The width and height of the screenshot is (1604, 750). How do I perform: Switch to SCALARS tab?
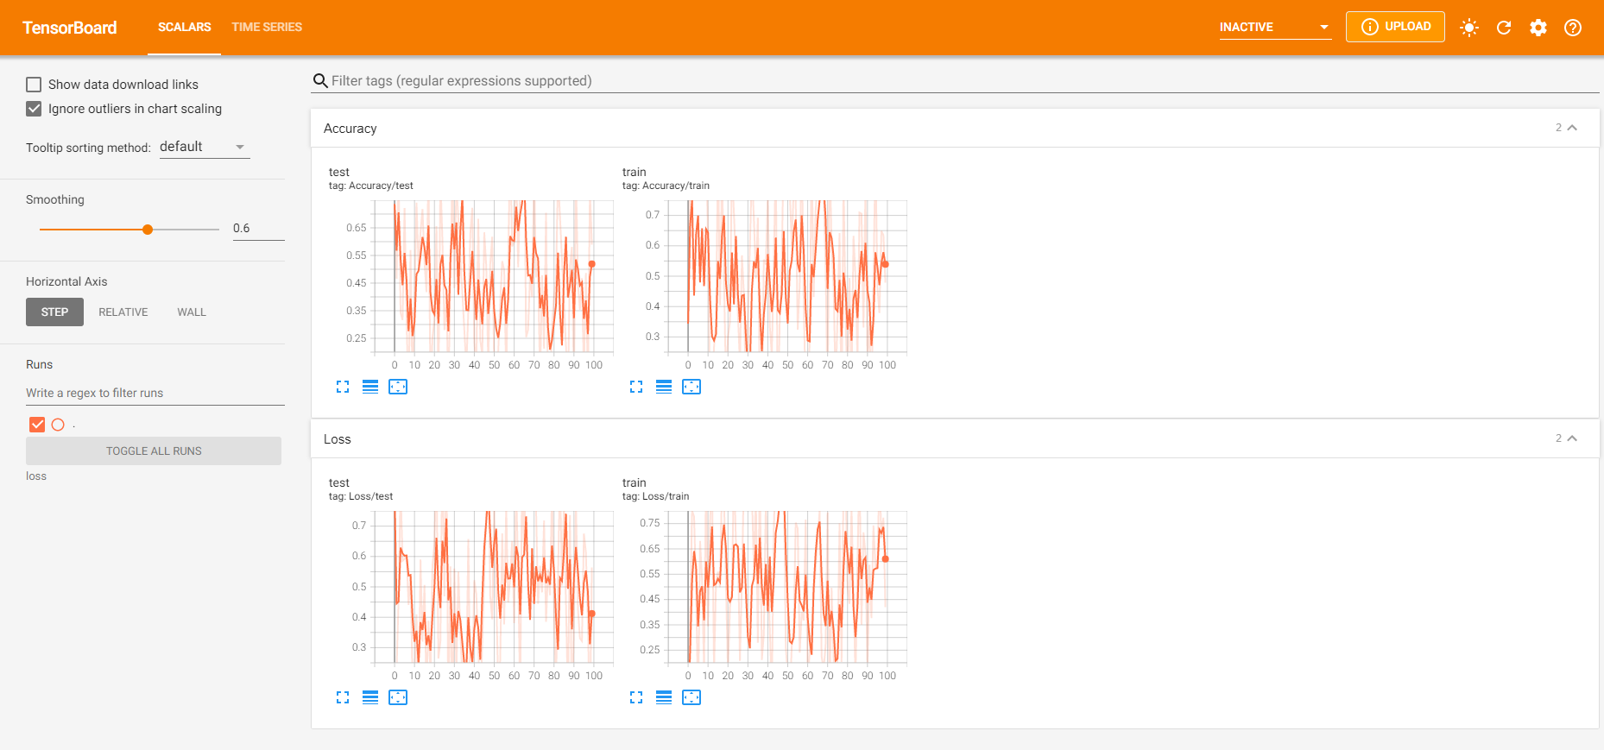pyautogui.click(x=184, y=28)
